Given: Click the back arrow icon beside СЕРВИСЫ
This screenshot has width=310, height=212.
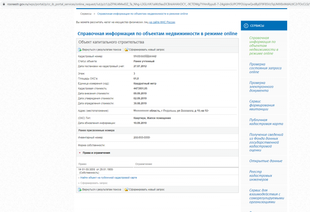Looking at the screenshot, I should click(246, 26).
